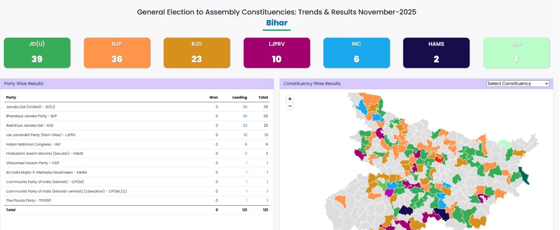Viewport: 560px width, 230px height.
Task: Click the VSIP 1 seat card
Action: (x=516, y=53)
